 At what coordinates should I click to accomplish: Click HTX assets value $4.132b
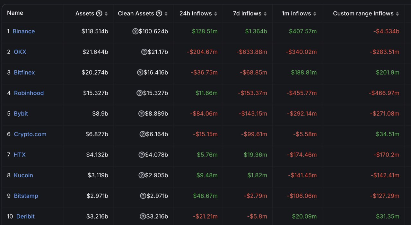(97, 155)
